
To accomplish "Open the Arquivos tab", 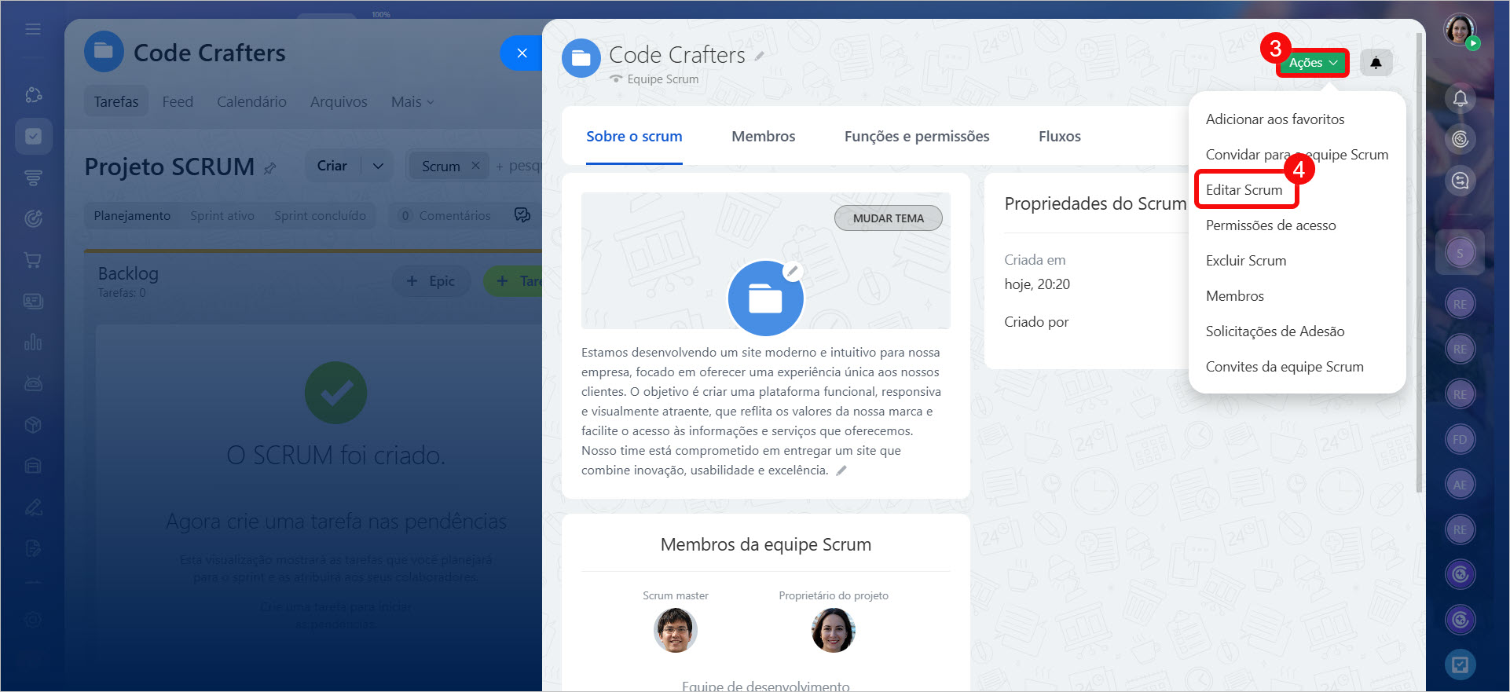I will 339,102.
